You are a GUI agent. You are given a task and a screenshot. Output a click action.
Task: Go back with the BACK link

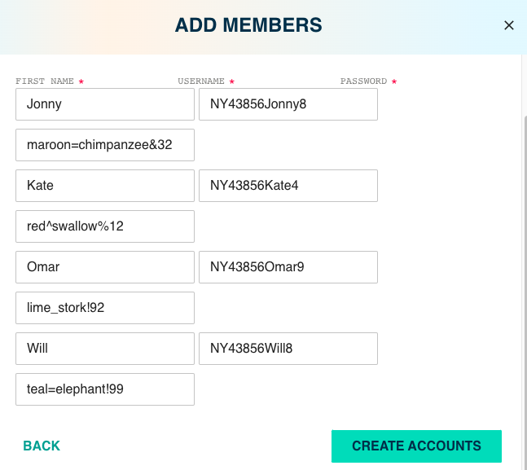pyautogui.click(x=42, y=446)
